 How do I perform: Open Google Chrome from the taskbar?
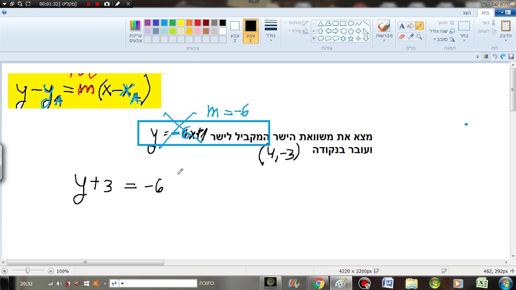318,283
